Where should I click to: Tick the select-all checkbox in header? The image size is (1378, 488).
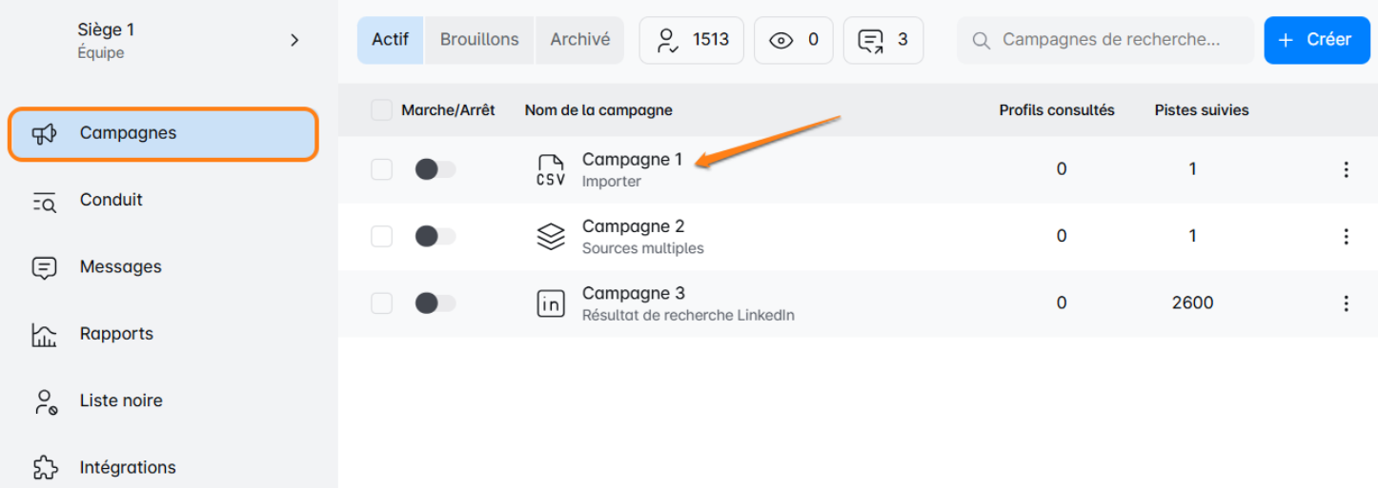381,110
